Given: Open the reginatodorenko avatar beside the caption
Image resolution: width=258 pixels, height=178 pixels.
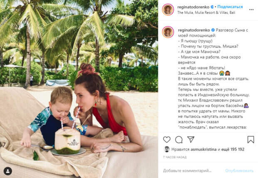Looking at the screenshot, I should [168, 32].
